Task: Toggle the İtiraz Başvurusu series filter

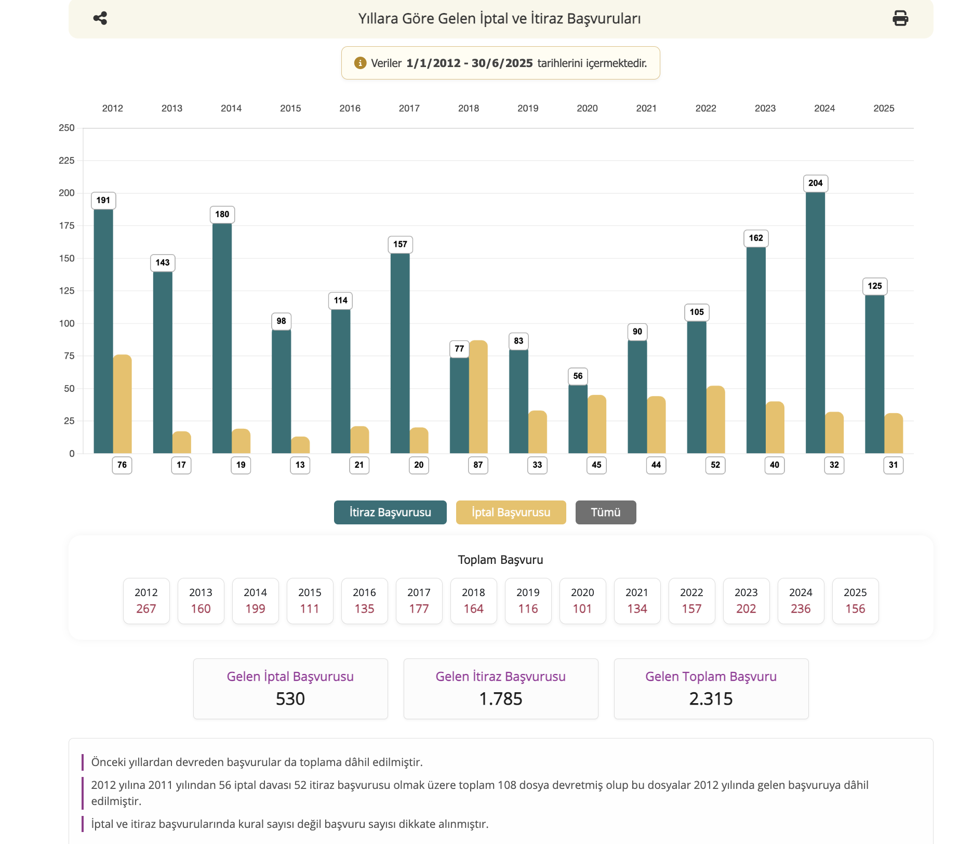Action: 390,512
